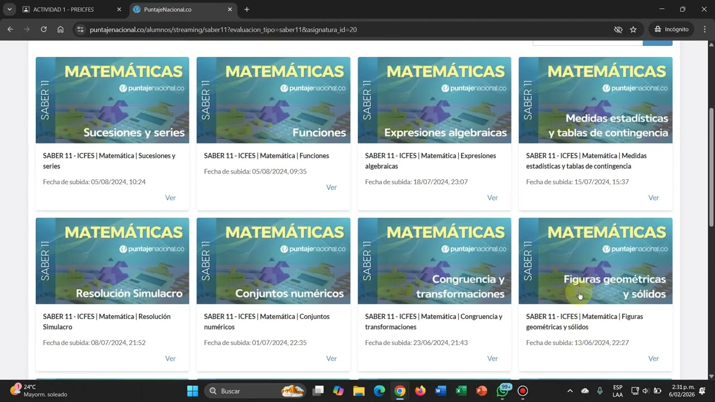Click Ver link for Funciones
The image size is (715, 402).
pos(331,187)
